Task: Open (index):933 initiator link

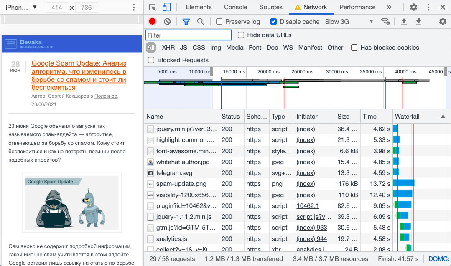Action: coord(312,228)
